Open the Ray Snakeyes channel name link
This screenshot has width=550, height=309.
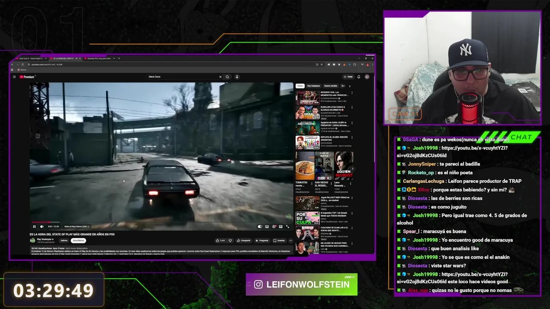pyautogui.click(x=44, y=239)
